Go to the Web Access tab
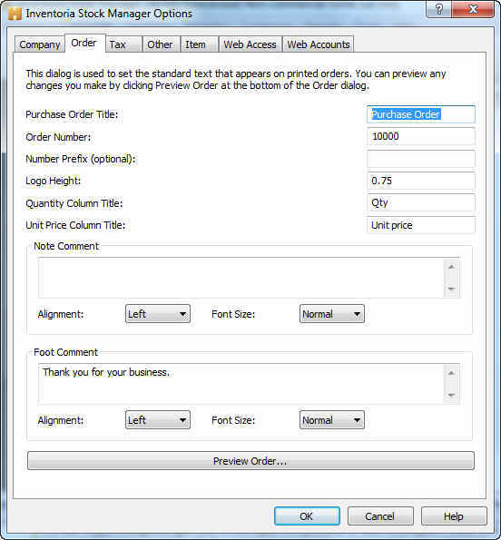Viewport: 501px width, 540px height. [250, 44]
